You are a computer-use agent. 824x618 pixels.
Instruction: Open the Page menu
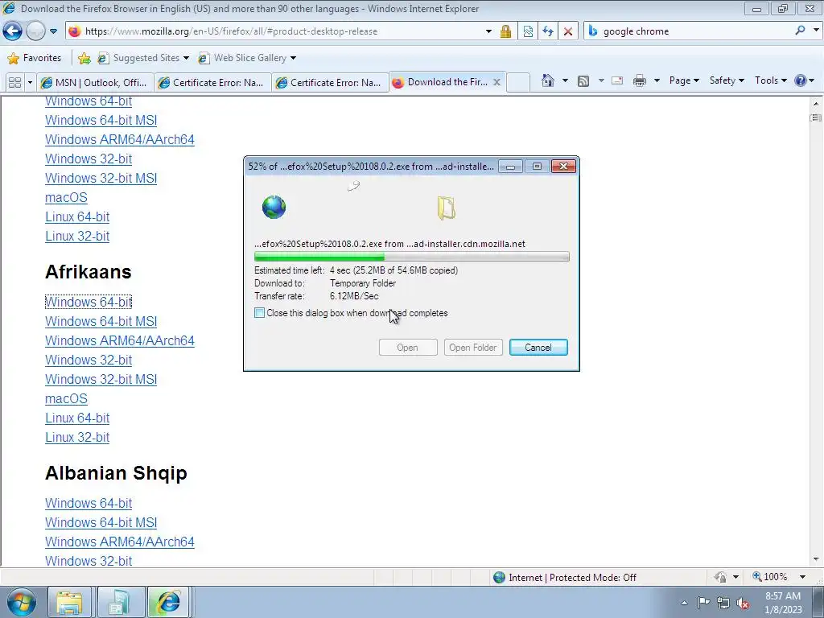click(x=684, y=80)
